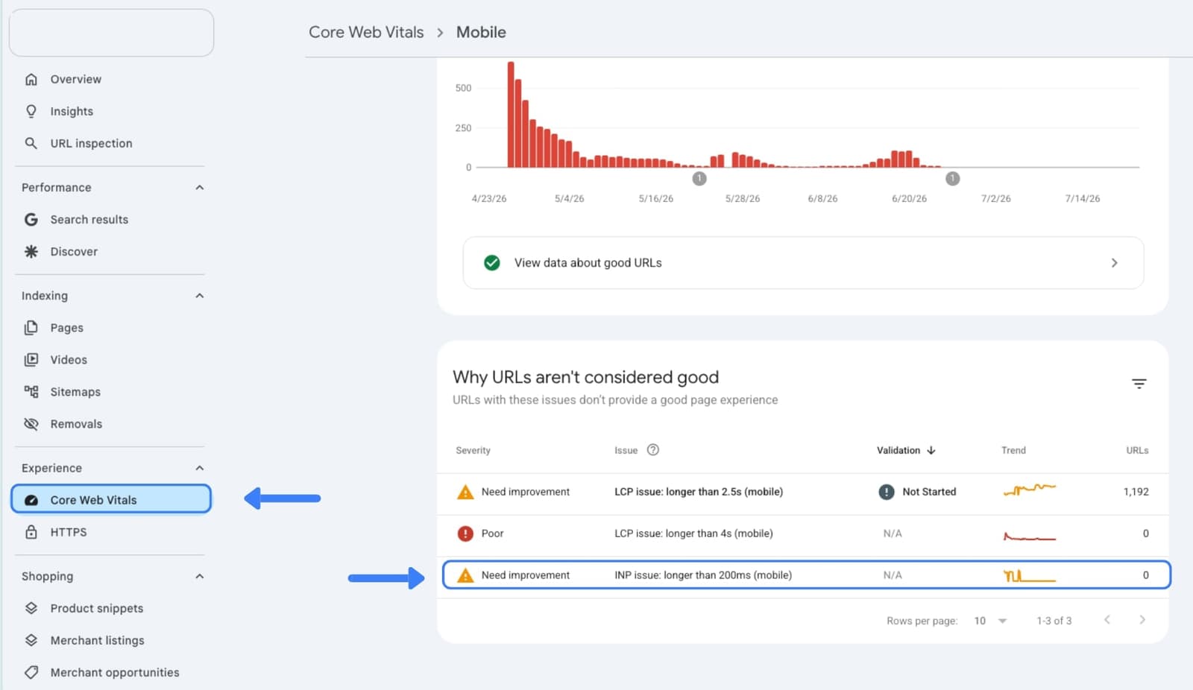Screen dimensions: 1193x690
Task: Click the INP 200ms trend sparkline
Action: click(1030, 575)
